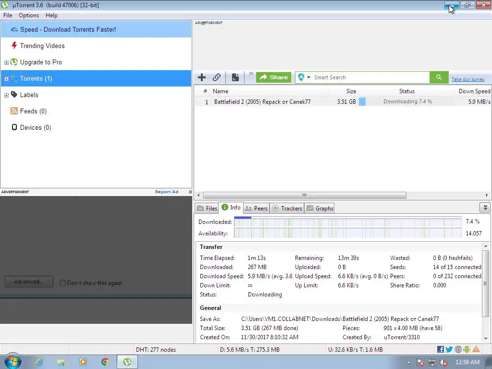Click the green Share button

[x=273, y=77]
